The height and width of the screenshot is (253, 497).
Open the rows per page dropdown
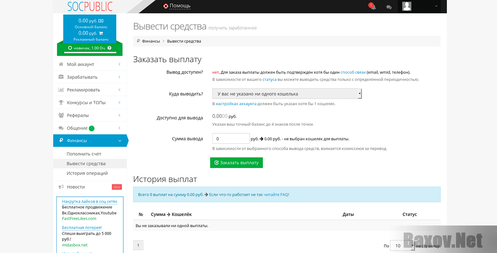[402, 246]
